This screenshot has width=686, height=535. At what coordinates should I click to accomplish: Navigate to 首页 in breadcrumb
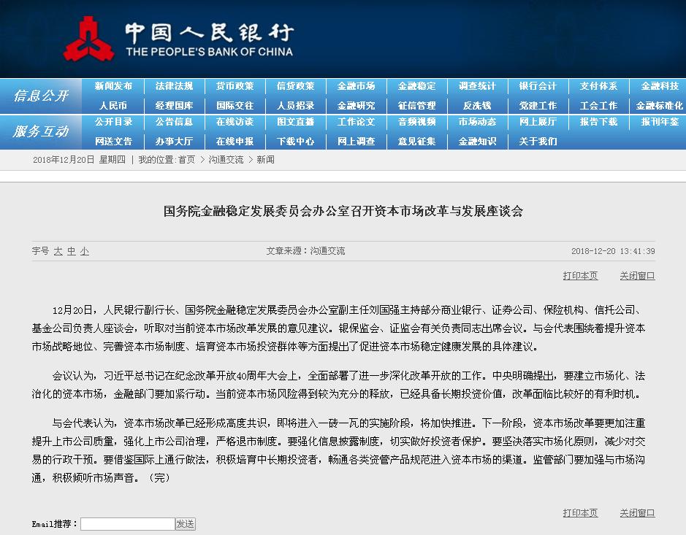(187, 160)
